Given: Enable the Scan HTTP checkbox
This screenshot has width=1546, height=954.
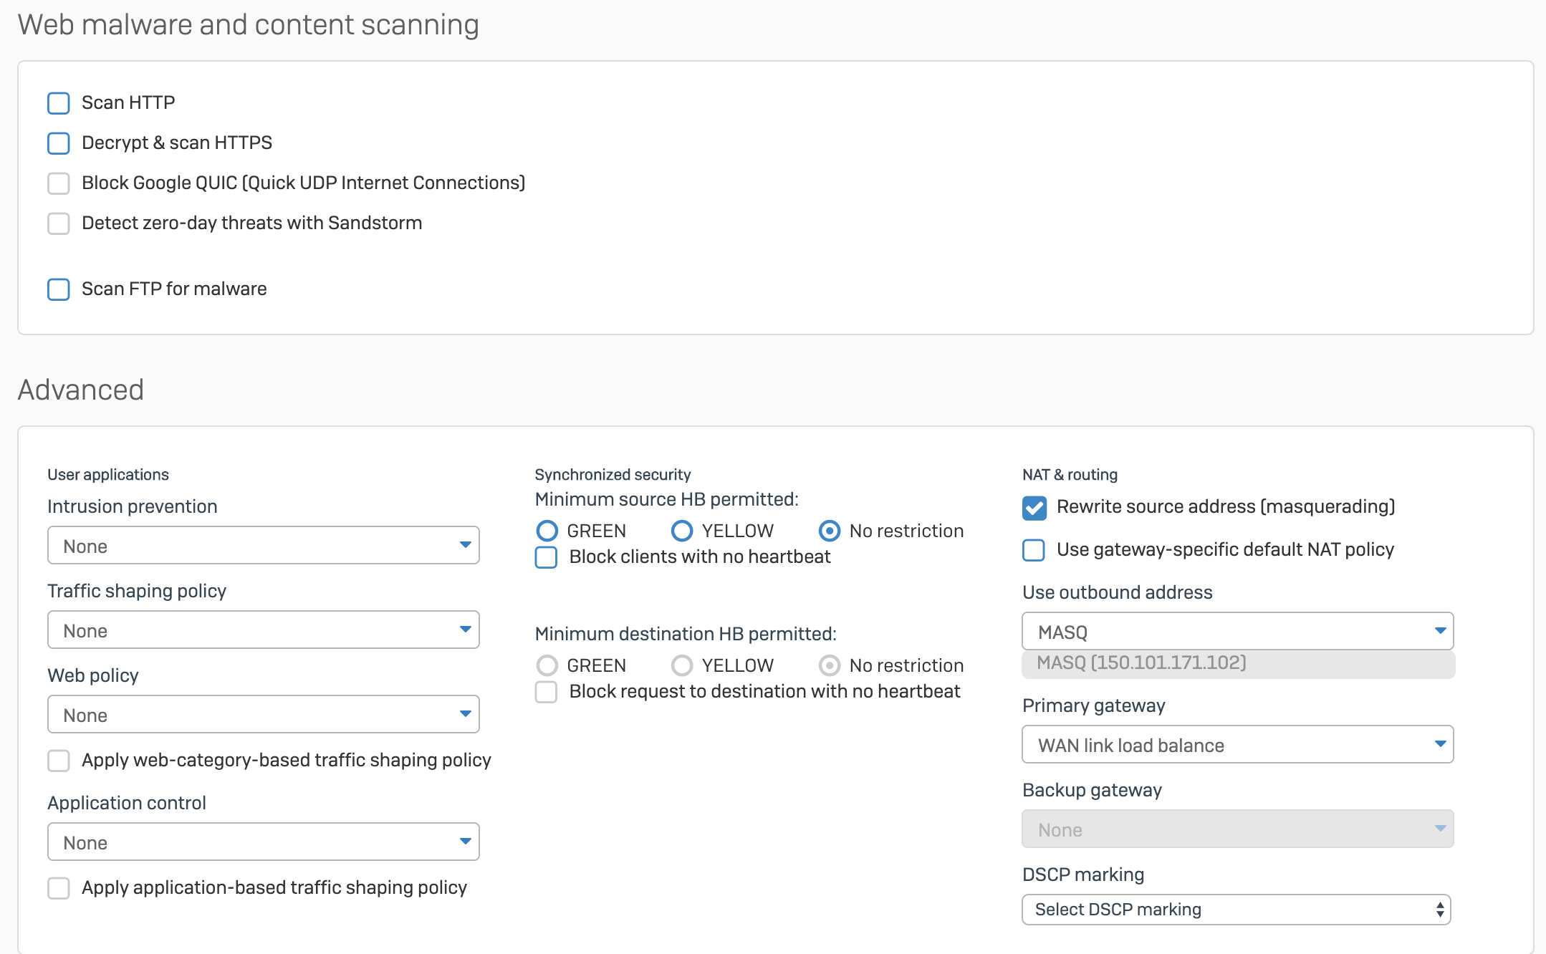Looking at the screenshot, I should click(x=59, y=103).
